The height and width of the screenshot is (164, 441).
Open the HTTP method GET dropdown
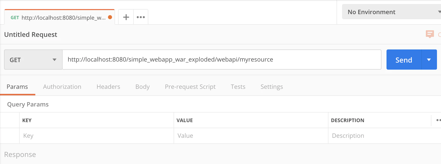coord(33,60)
